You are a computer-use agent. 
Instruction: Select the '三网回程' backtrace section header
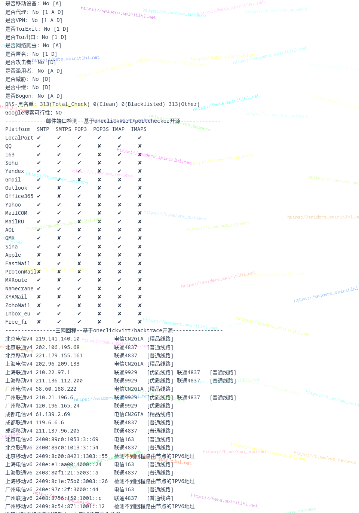[x=114, y=330]
